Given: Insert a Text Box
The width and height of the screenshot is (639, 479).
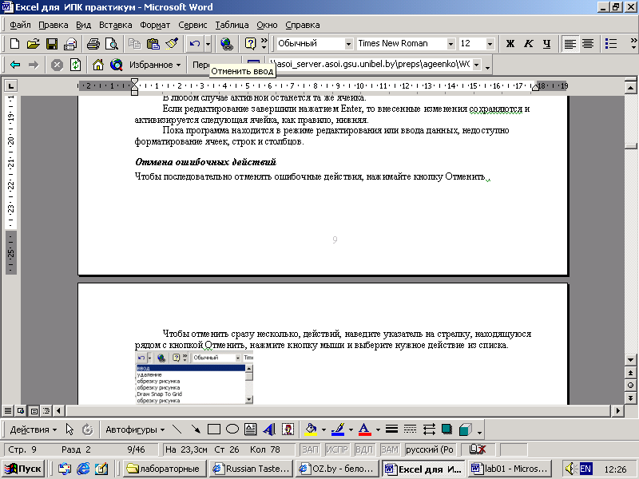Looking at the screenshot, I should pyautogui.click(x=251, y=430).
